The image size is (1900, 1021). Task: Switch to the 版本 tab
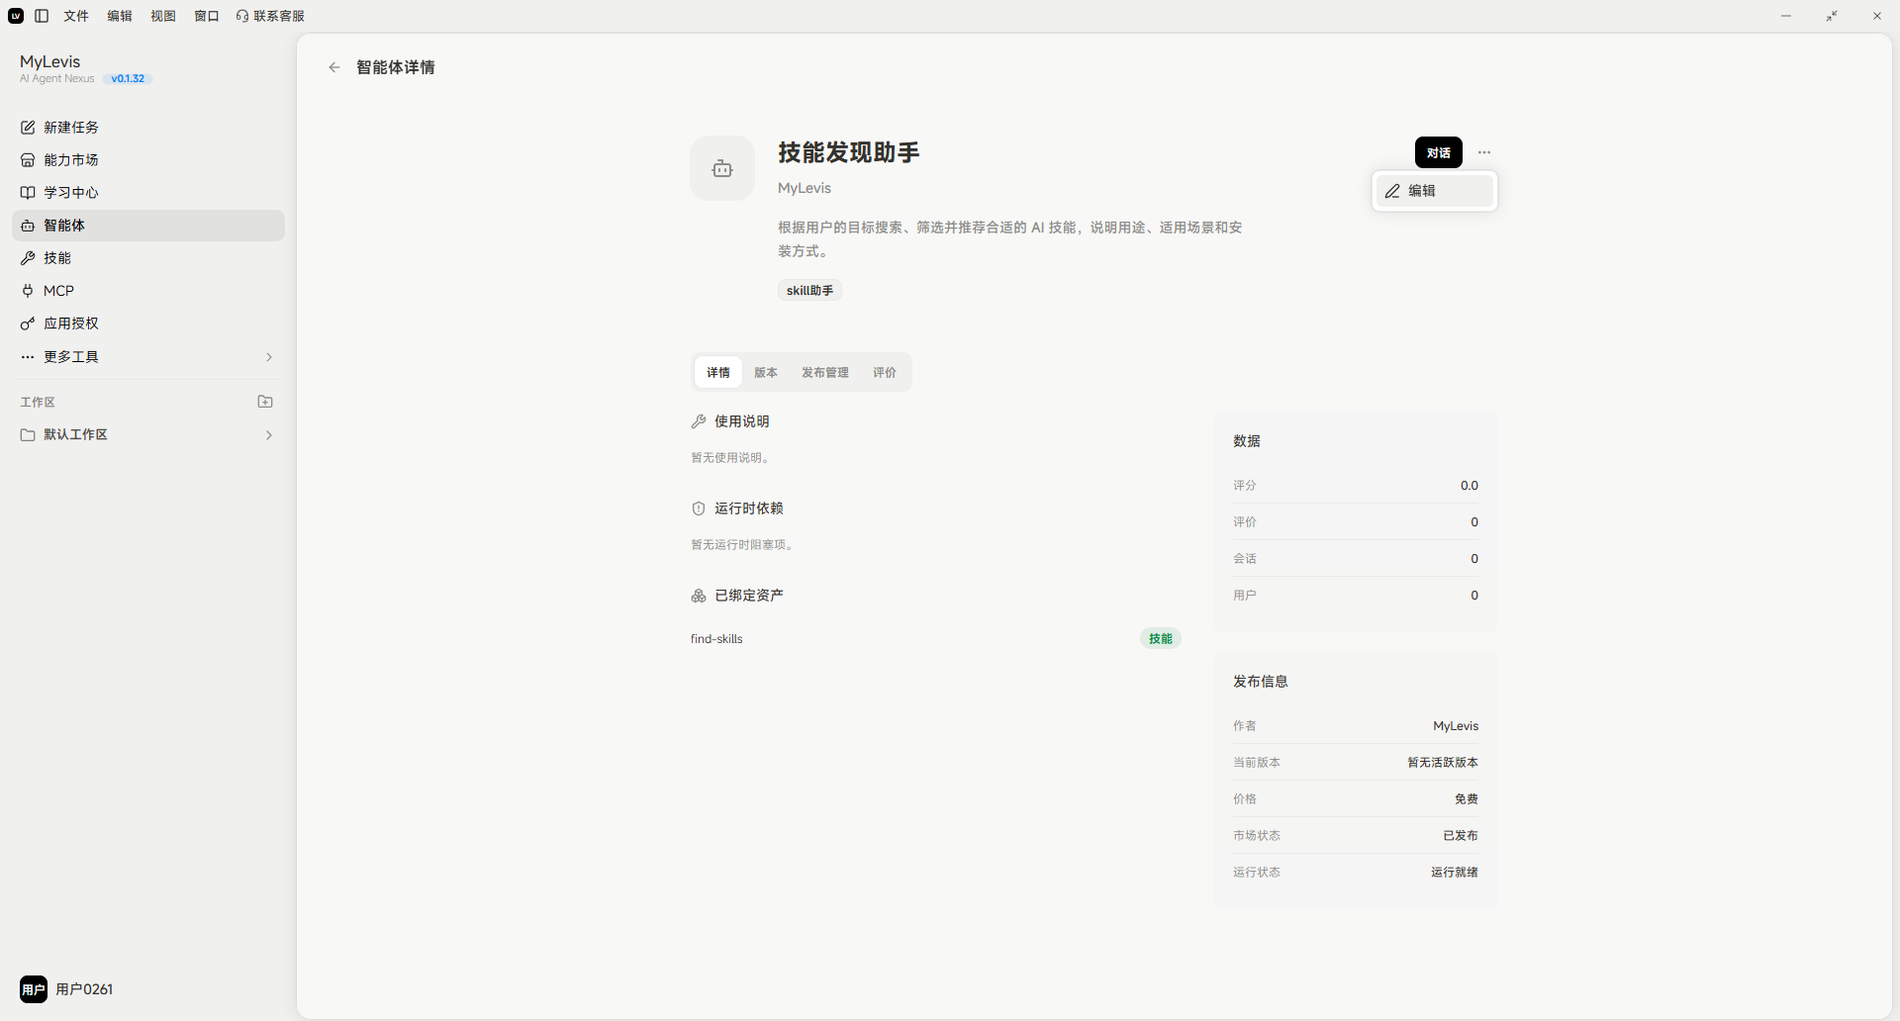pyautogui.click(x=766, y=373)
